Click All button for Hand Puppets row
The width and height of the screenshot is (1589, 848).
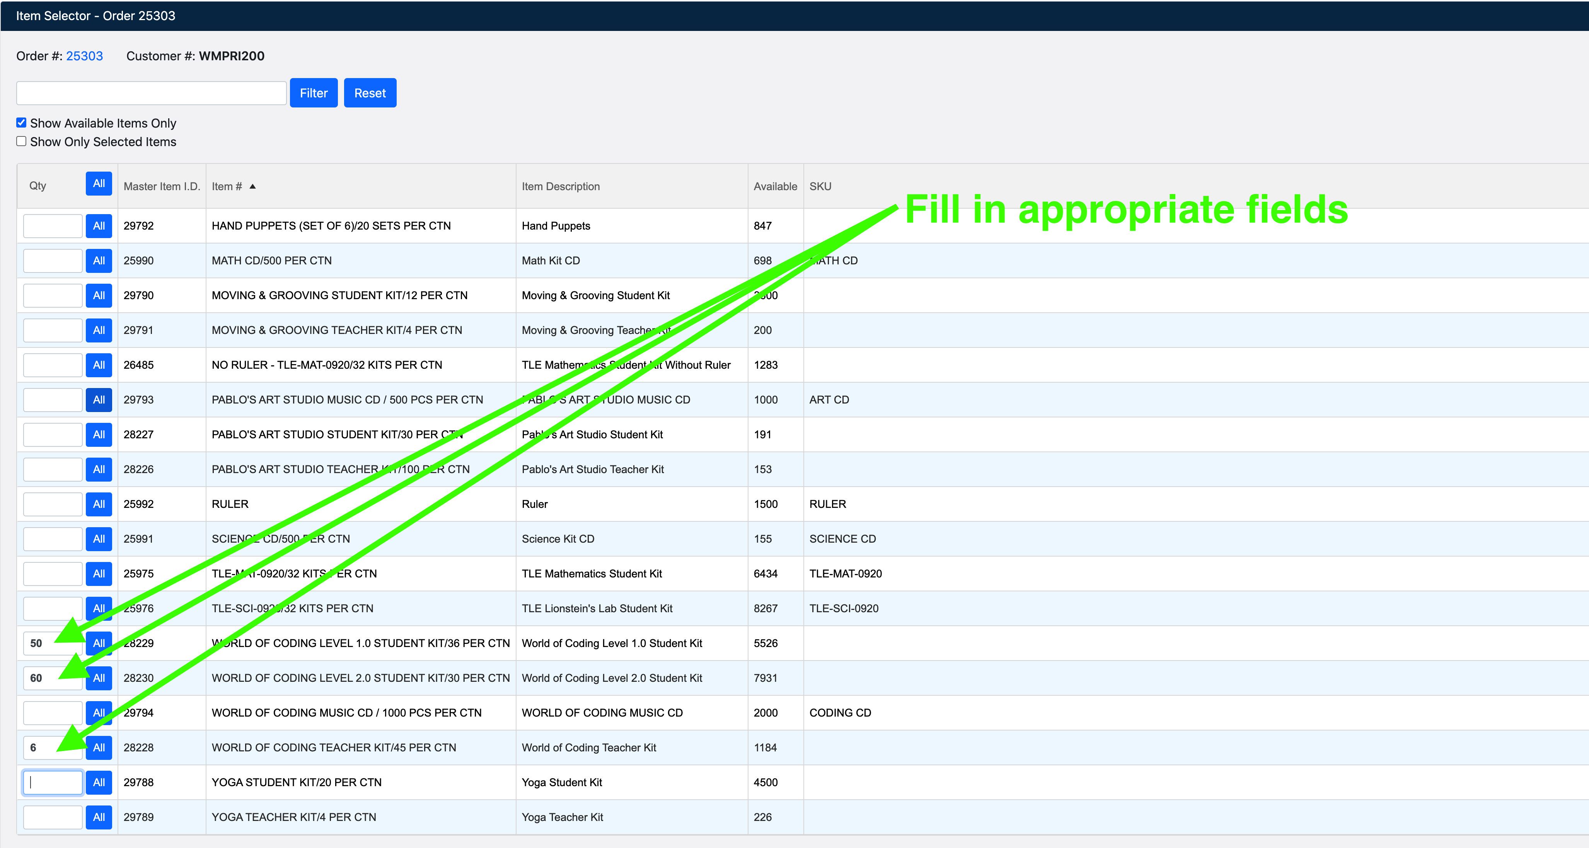[x=99, y=226]
